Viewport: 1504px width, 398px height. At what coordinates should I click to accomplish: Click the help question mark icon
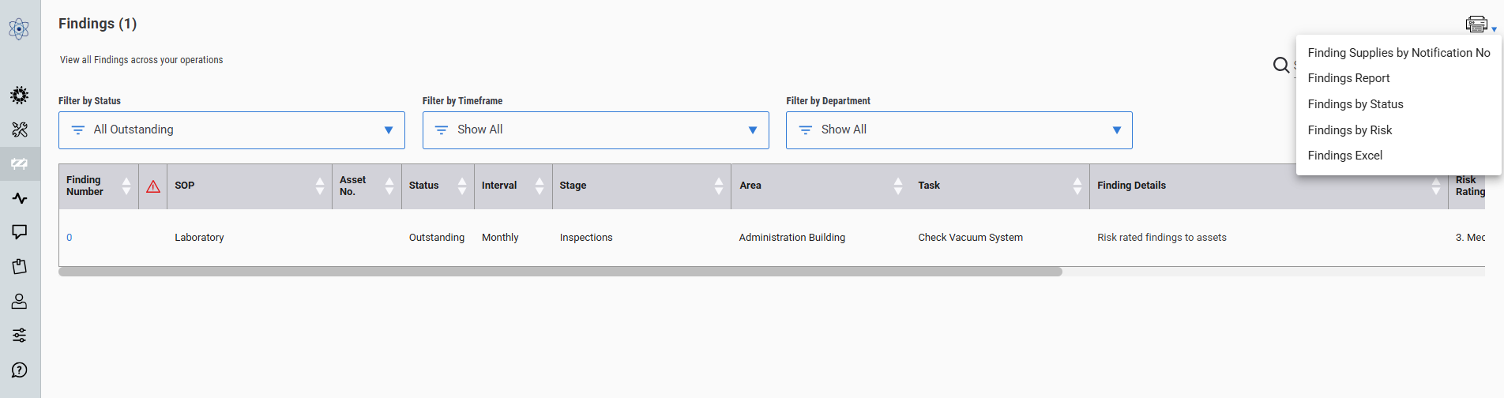point(19,370)
